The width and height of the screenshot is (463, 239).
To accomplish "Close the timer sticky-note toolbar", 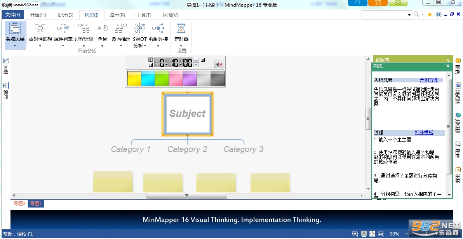I will [x=203, y=60].
